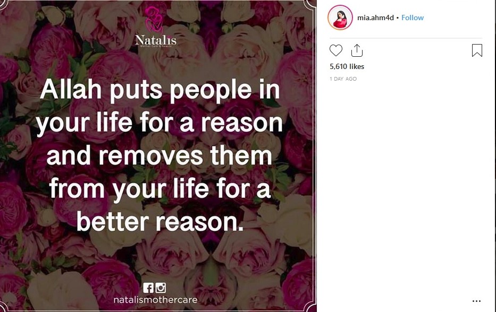
Task: Open mia.ahm4d's profile picture
Action: tap(340, 18)
